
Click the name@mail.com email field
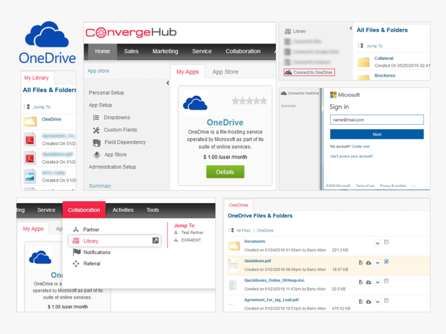tap(377, 120)
